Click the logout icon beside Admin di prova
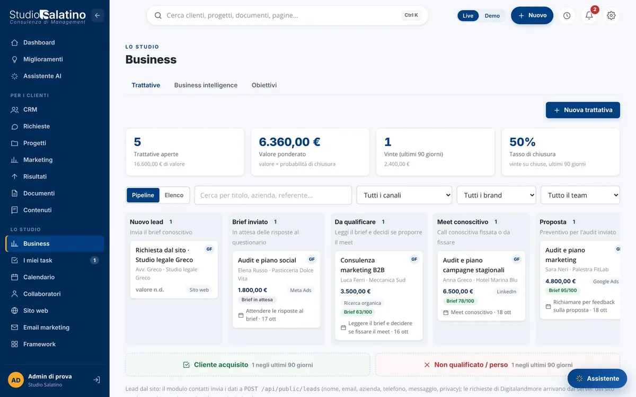This screenshot has height=397, width=636. (x=96, y=380)
